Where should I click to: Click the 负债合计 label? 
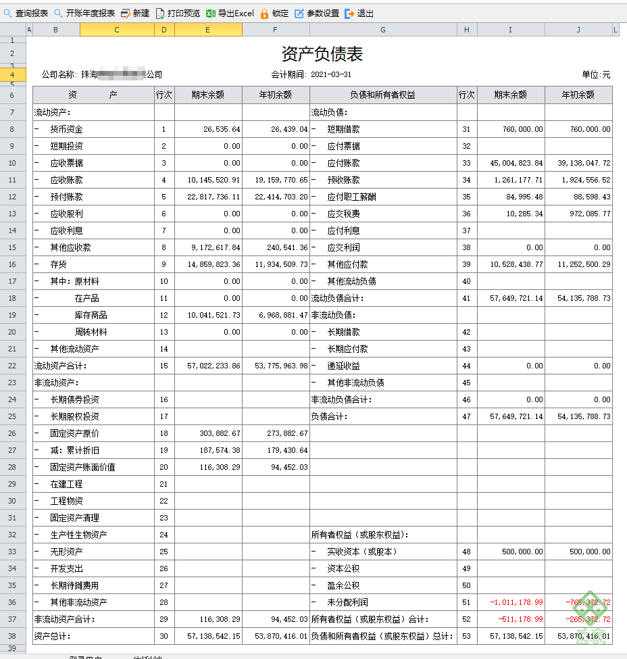click(x=330, y=416)
